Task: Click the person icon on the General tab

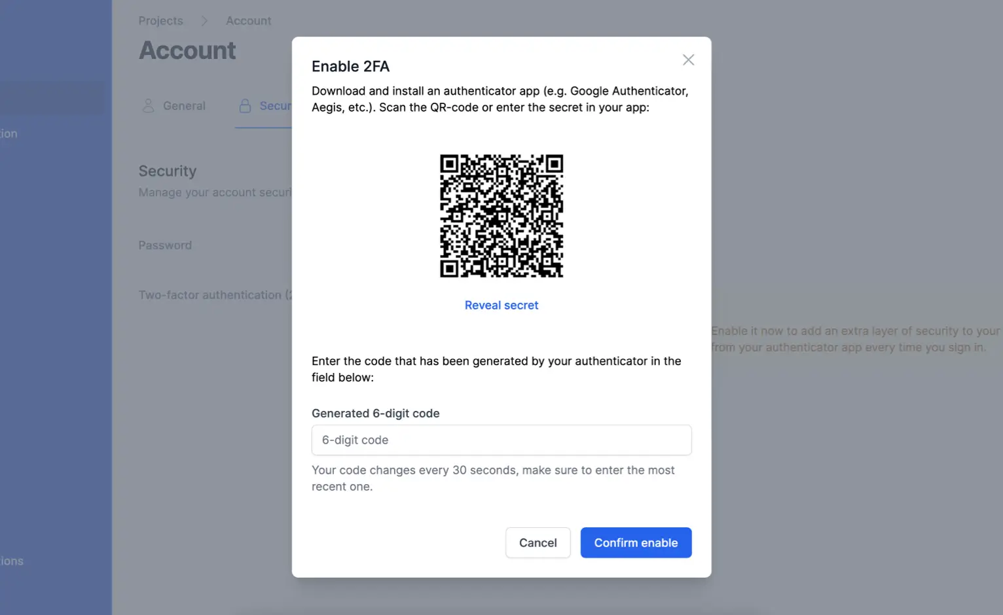Action: pyautogui.click(x=149, y=105)
